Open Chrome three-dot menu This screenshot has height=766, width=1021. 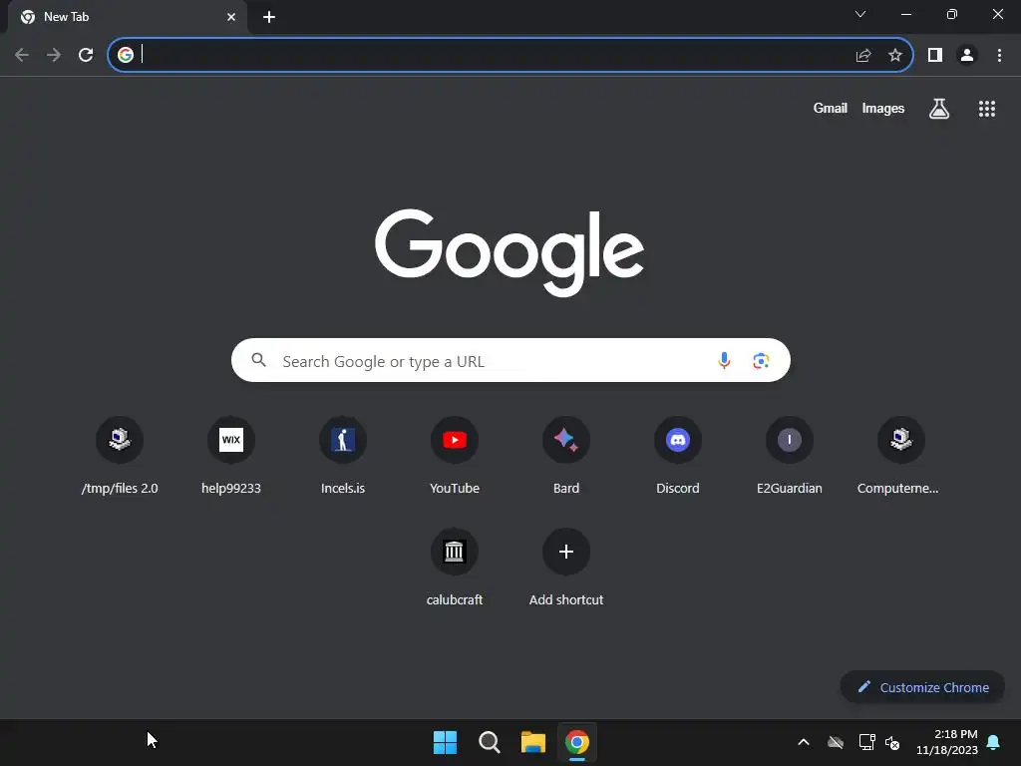click(x=999, y=56)
